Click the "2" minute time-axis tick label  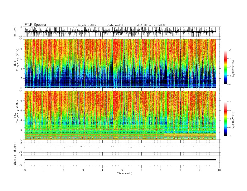[x=64, y=170]
